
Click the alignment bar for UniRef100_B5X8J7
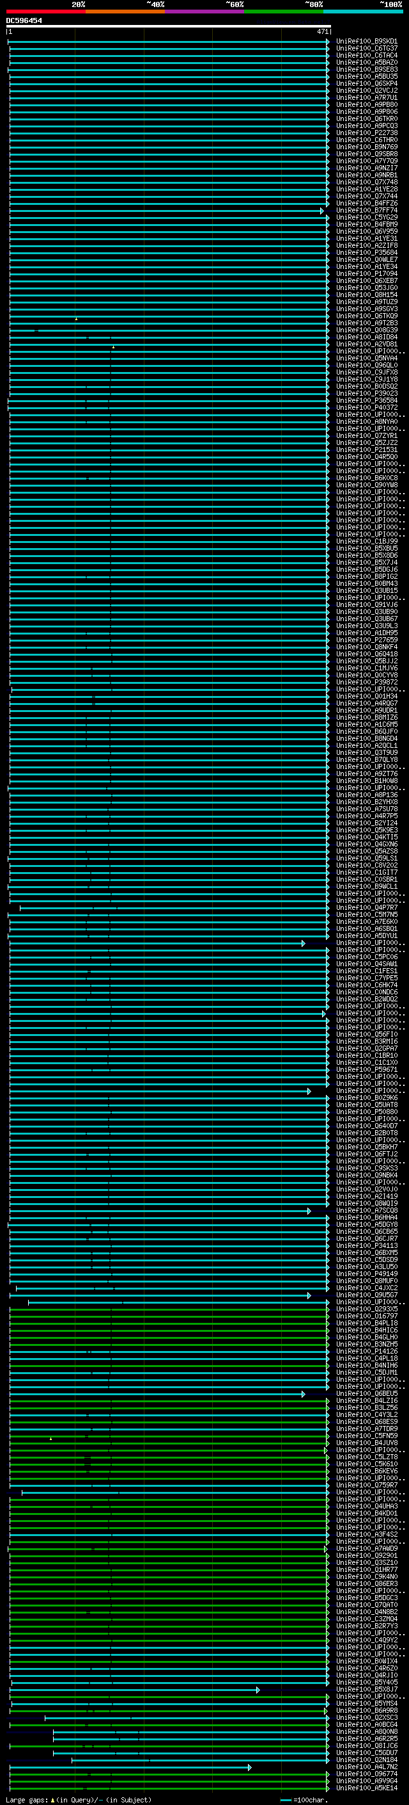tap(134, 1690)
